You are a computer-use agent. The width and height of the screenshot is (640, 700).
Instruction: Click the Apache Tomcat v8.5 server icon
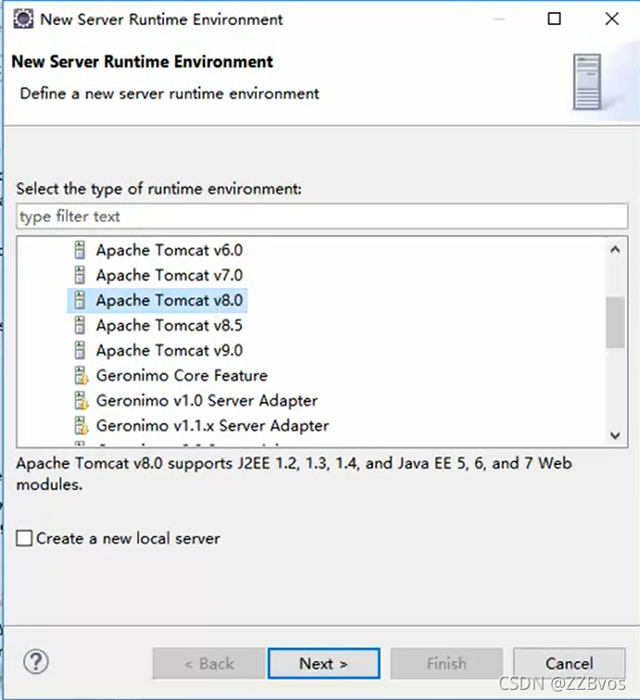coord(80,325)
